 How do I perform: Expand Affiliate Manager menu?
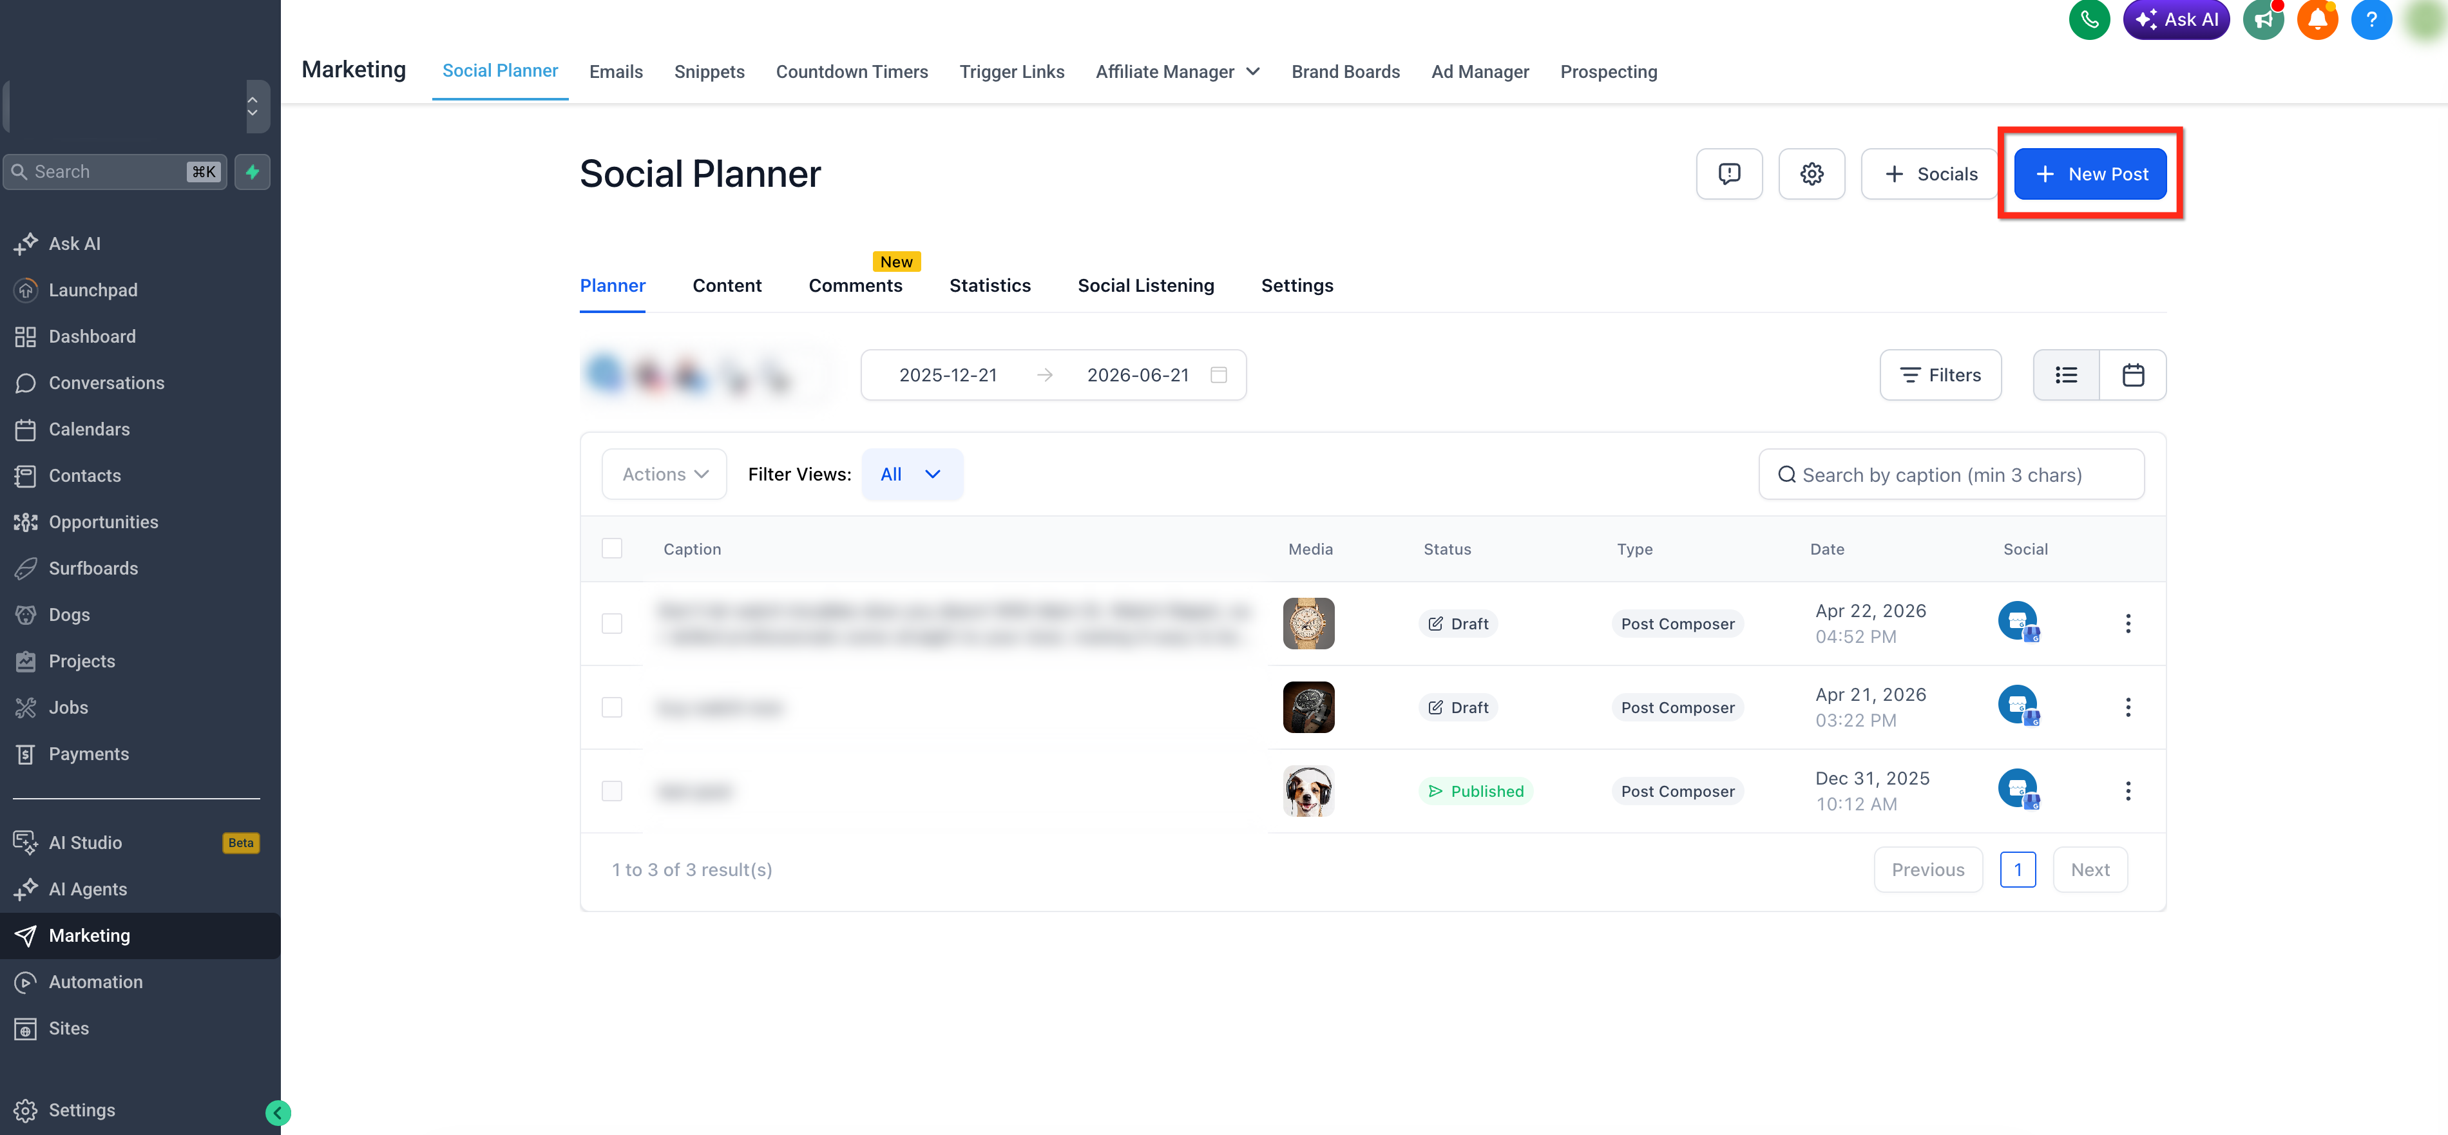tap(1178, 72)
